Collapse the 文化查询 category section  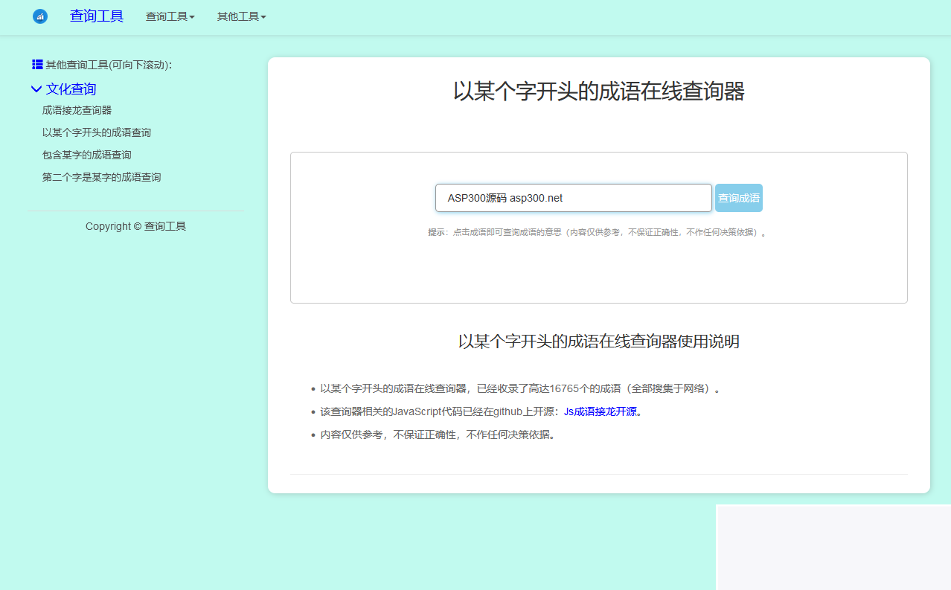[x=72, y=89]
